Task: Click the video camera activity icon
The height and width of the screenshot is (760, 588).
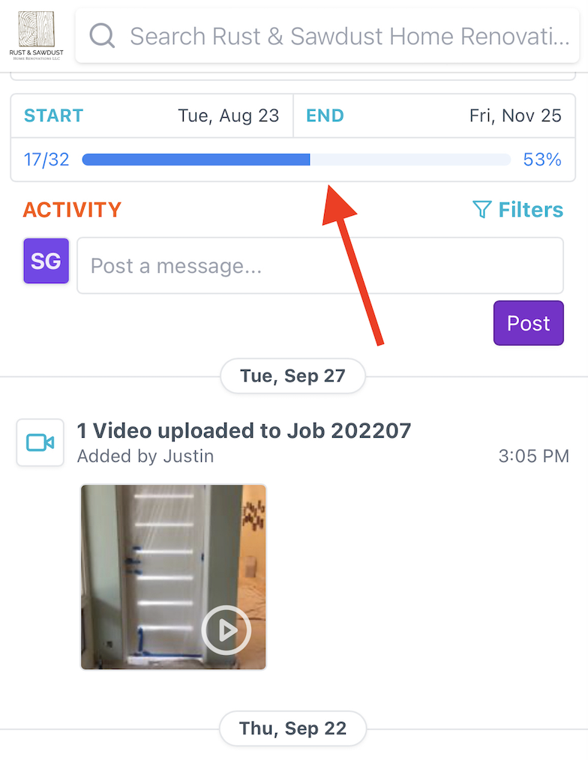Action: [x=40, y=442]
